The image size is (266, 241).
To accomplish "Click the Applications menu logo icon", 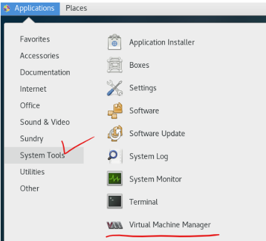I will click(7, 8).
